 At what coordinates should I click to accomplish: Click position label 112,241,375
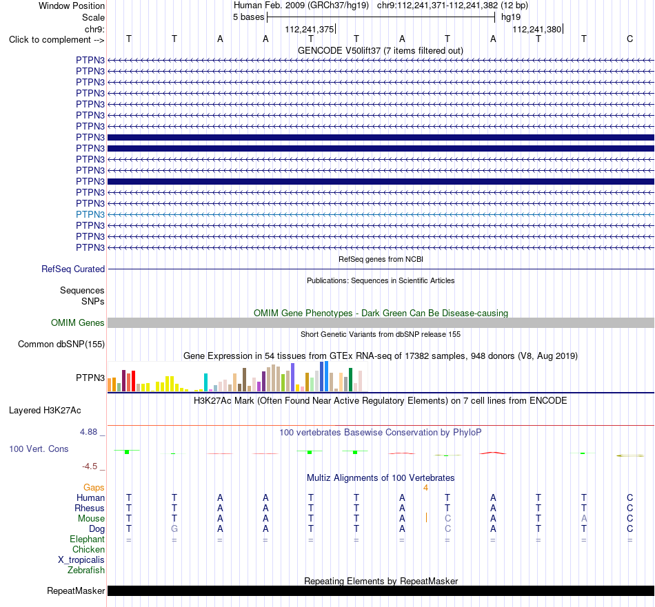click(x=309, y=29)
